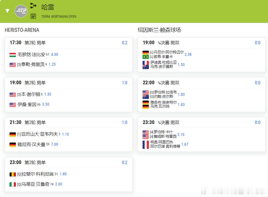Screen dimensions: 268x197
Task: Click the TERRA WORTMANN OPEN subtitle
Action: pos(59,17)
